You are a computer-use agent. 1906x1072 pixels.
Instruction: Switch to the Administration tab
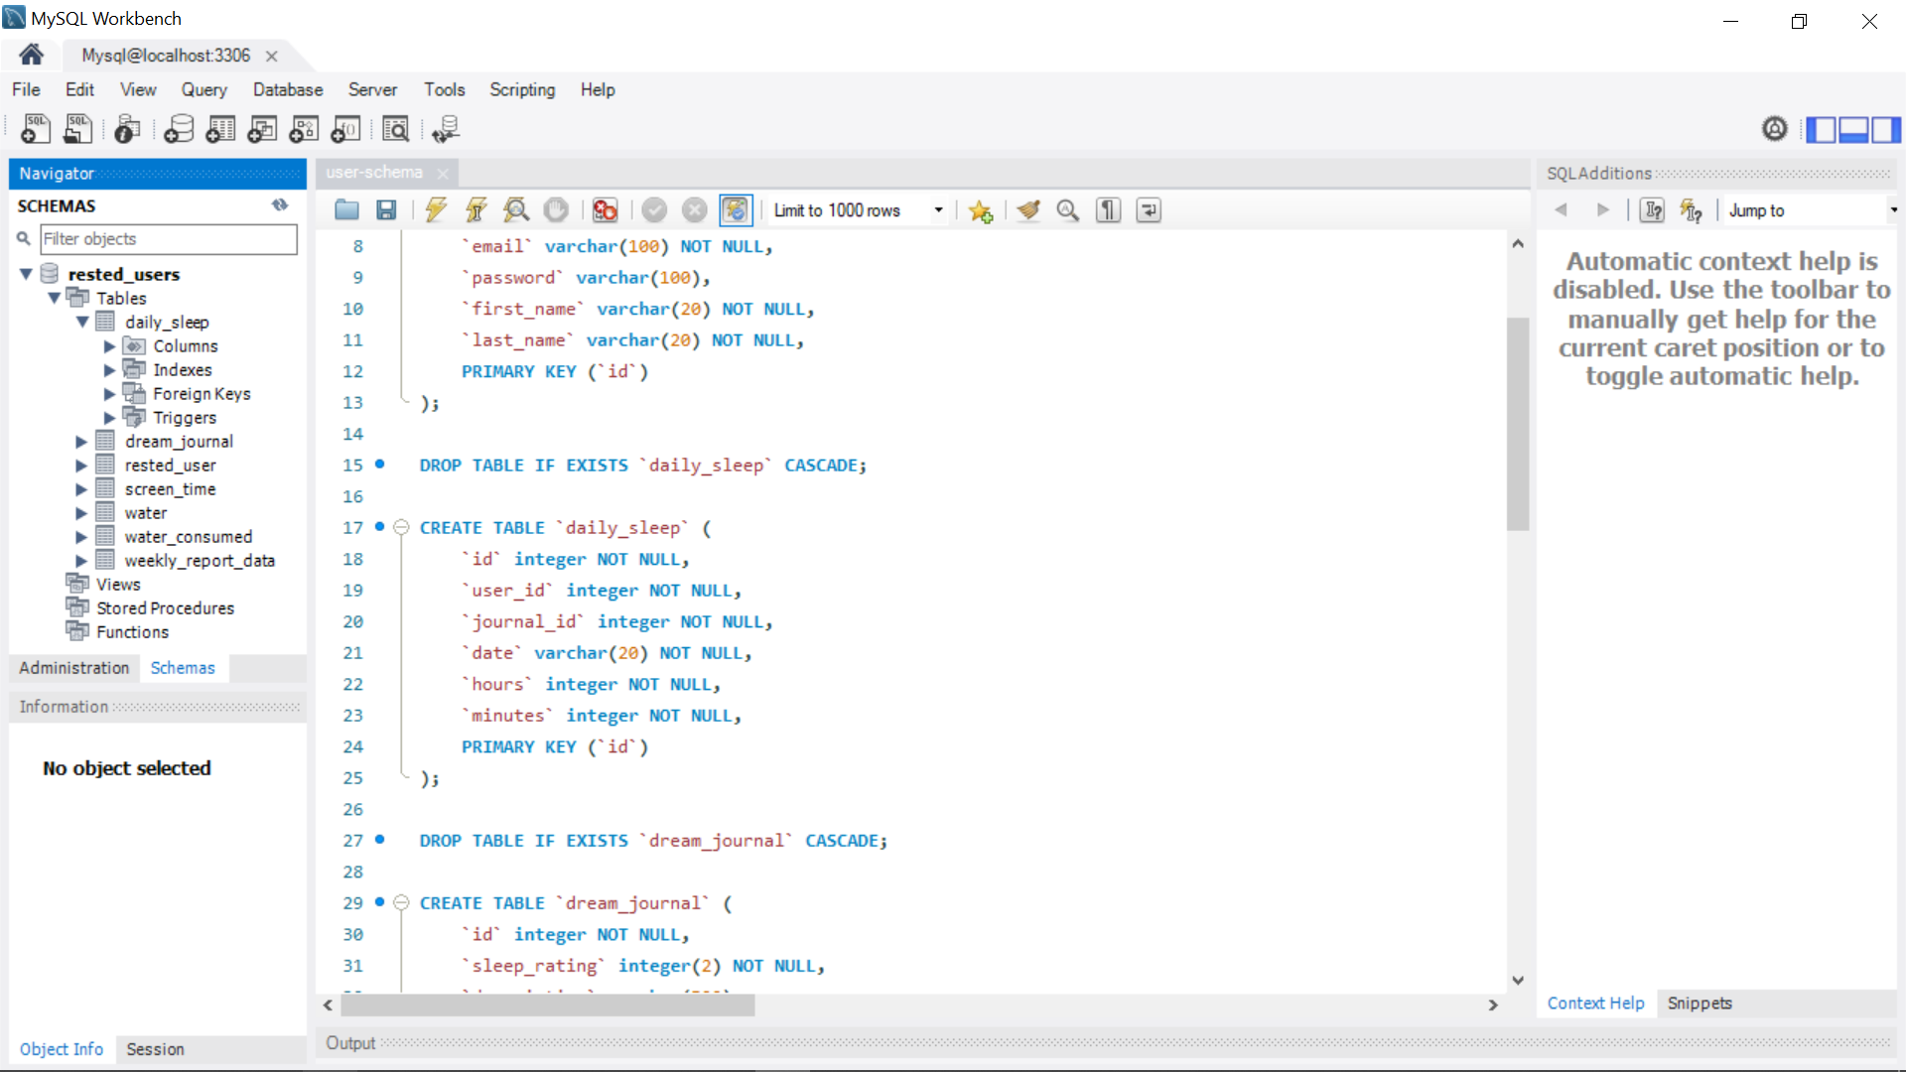point(74,668)
